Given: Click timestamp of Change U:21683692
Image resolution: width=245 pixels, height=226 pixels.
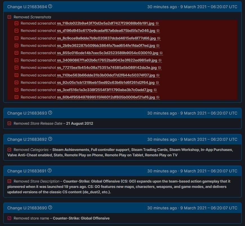Looking at the screenshot, I should click(x=192, y=139).
